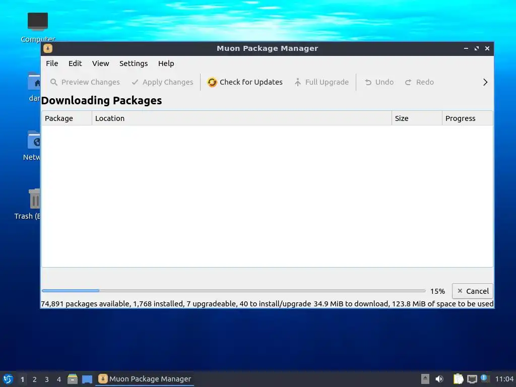516x387 pixels.
Task: Click the Muon app icon in title bar
Action: click(48, 48)
